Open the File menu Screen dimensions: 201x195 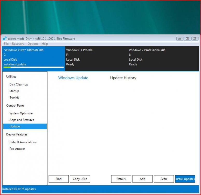coord(6,44)
